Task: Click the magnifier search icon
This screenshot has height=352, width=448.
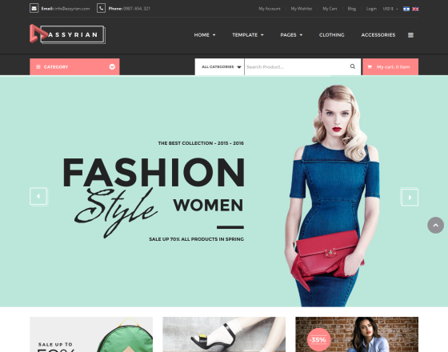Action: tap(353, 66)
